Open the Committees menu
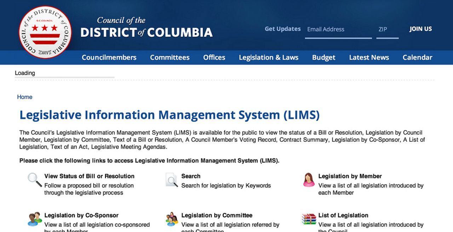 point(170,57)
